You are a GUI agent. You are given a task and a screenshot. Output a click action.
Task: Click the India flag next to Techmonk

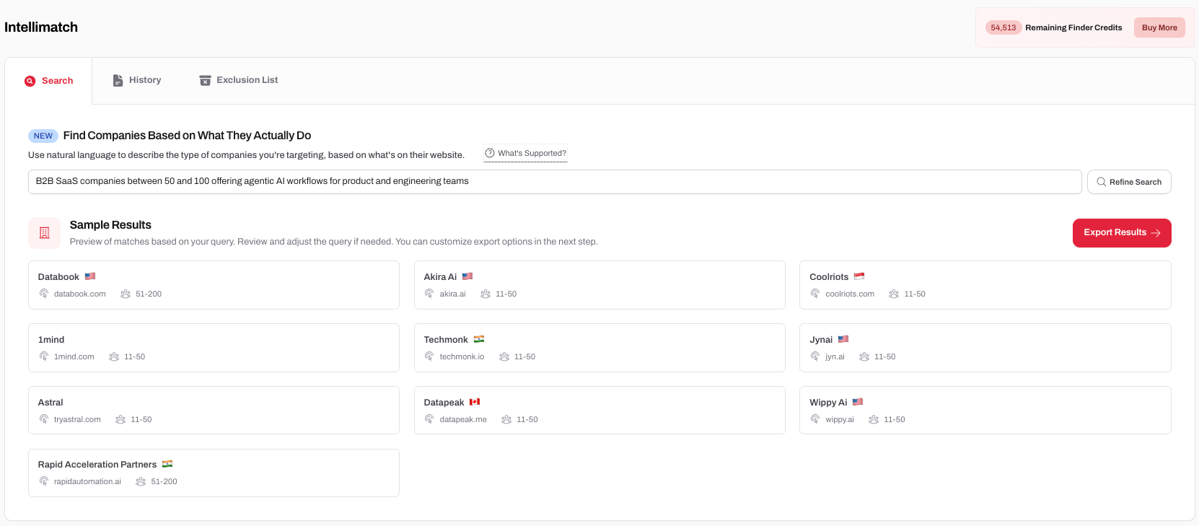click(479, 339)
